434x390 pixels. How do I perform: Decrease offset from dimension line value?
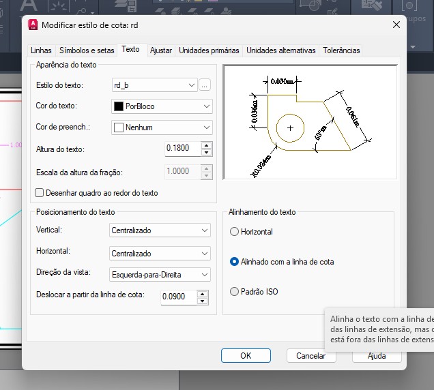pos(201,300)
